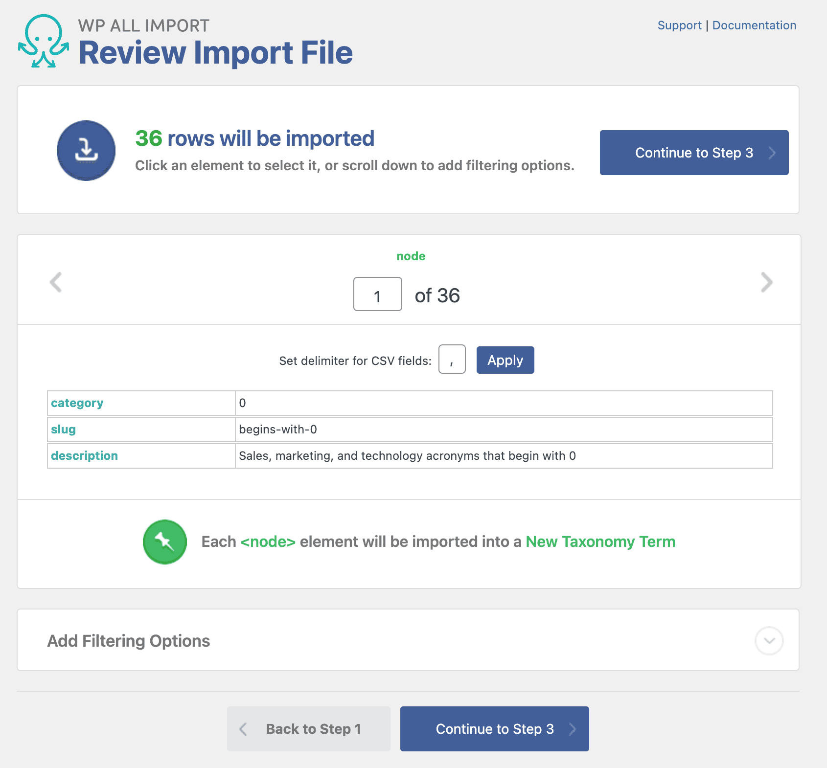
Task: Go back with Back to Step 1
Action: click(308, 729)
